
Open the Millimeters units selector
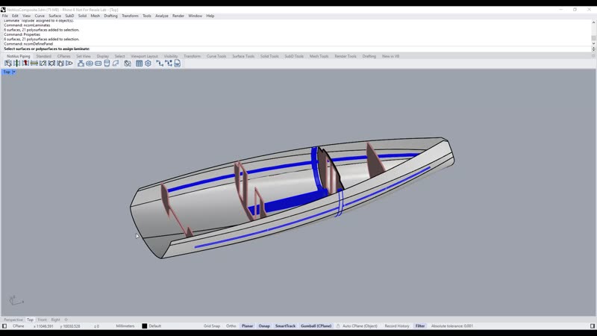125,326
